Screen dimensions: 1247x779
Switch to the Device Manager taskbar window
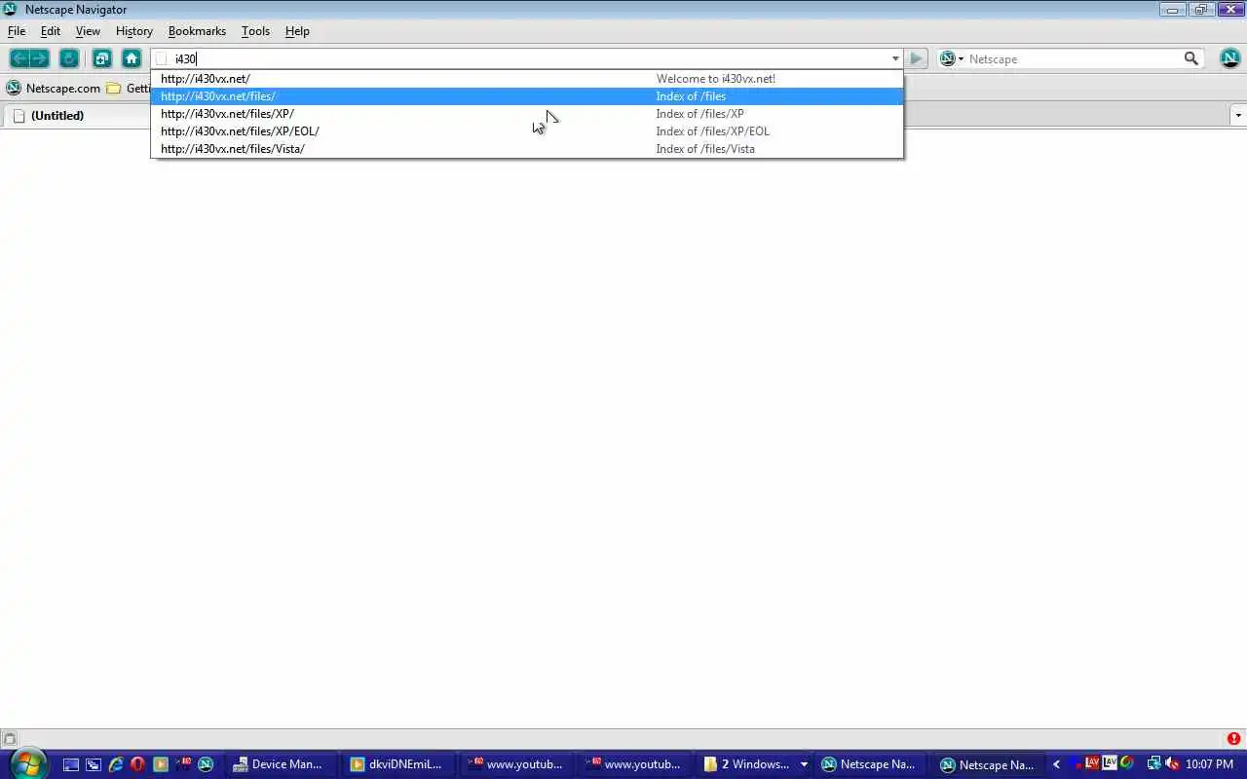(x=282, y=764)
